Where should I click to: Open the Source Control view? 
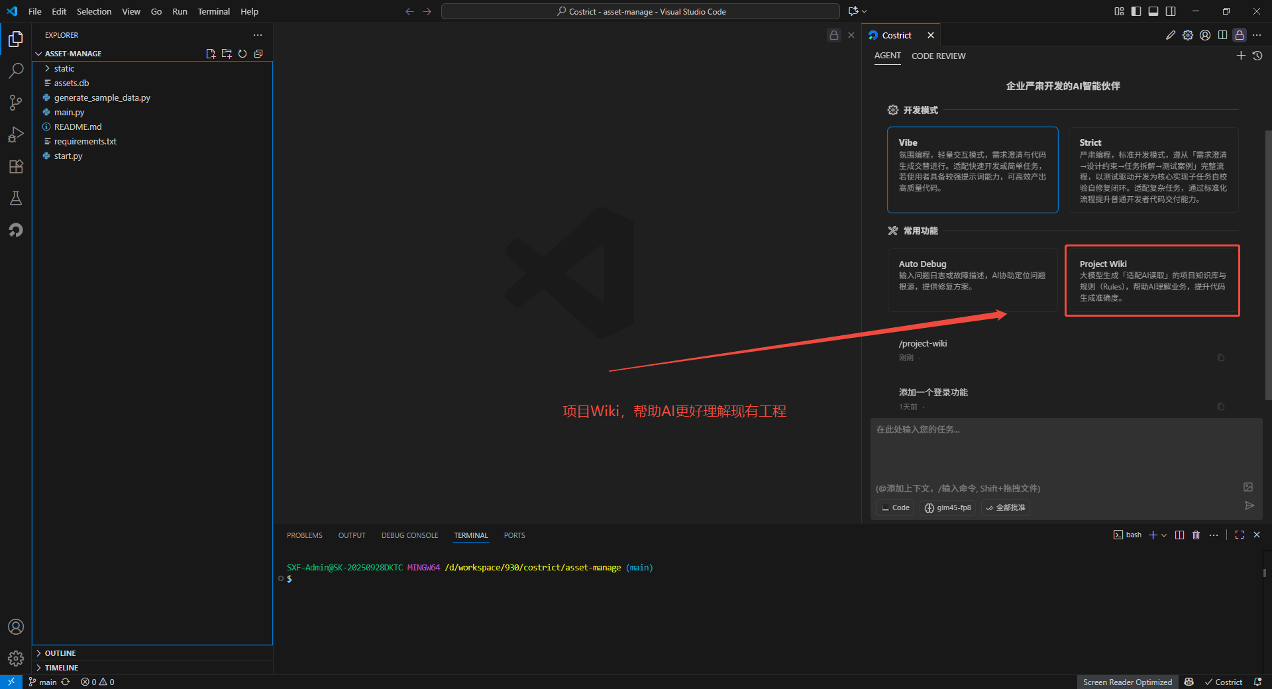pyautogui.click(x=16, y=103)
